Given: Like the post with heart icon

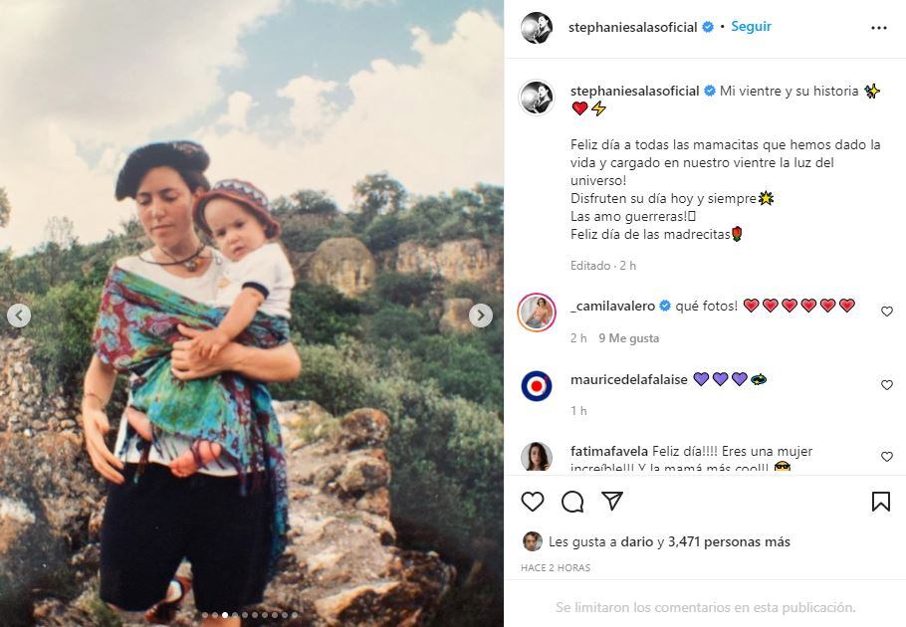Looking at the screenshot, I should coord(533,502).
